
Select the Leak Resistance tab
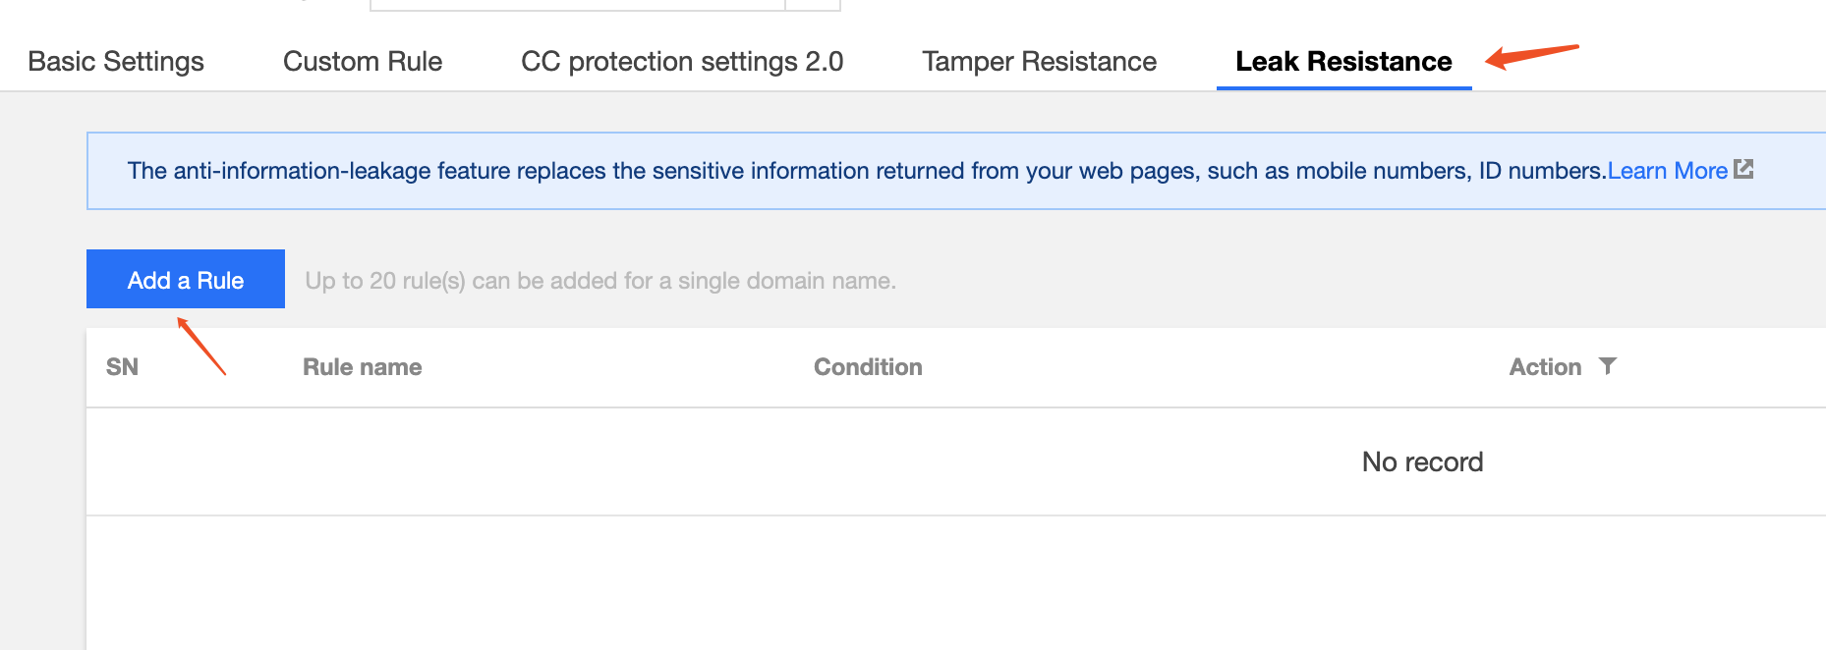tap(1343, 61)
